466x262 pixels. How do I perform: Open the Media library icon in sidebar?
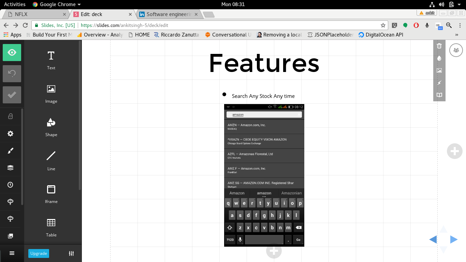point(10,236)
